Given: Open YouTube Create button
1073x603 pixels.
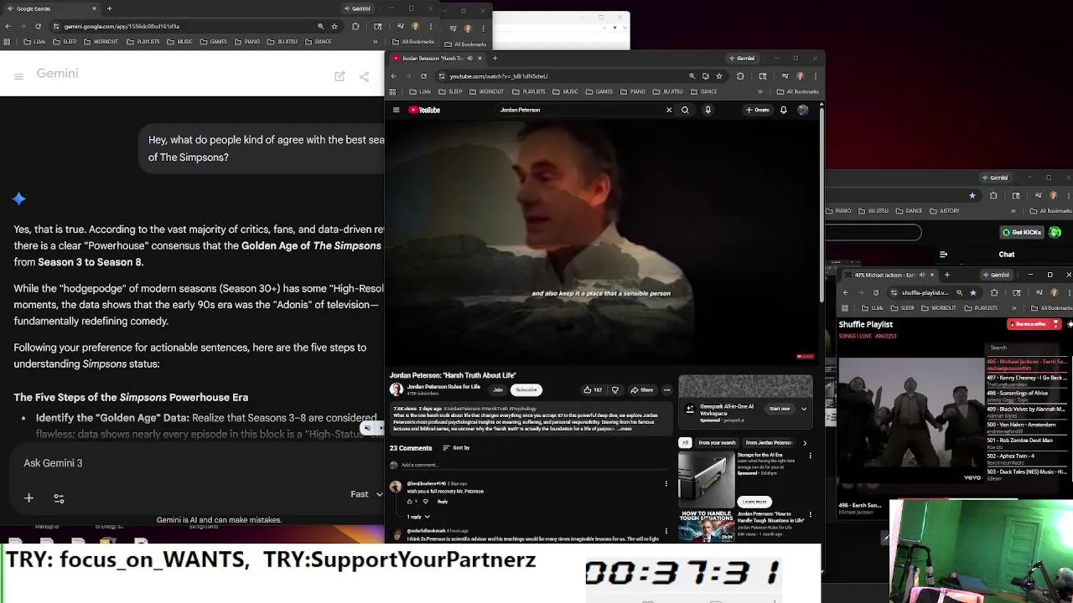Looking at the screenshot, I should point(758,110).
